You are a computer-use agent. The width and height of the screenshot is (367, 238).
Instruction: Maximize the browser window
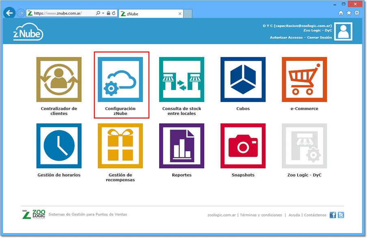(343, 4)
